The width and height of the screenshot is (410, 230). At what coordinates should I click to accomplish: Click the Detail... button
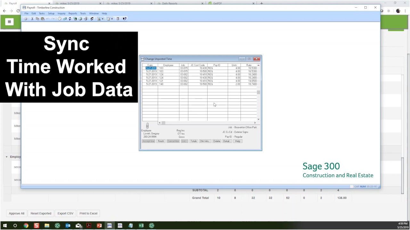tap(227, 141)
